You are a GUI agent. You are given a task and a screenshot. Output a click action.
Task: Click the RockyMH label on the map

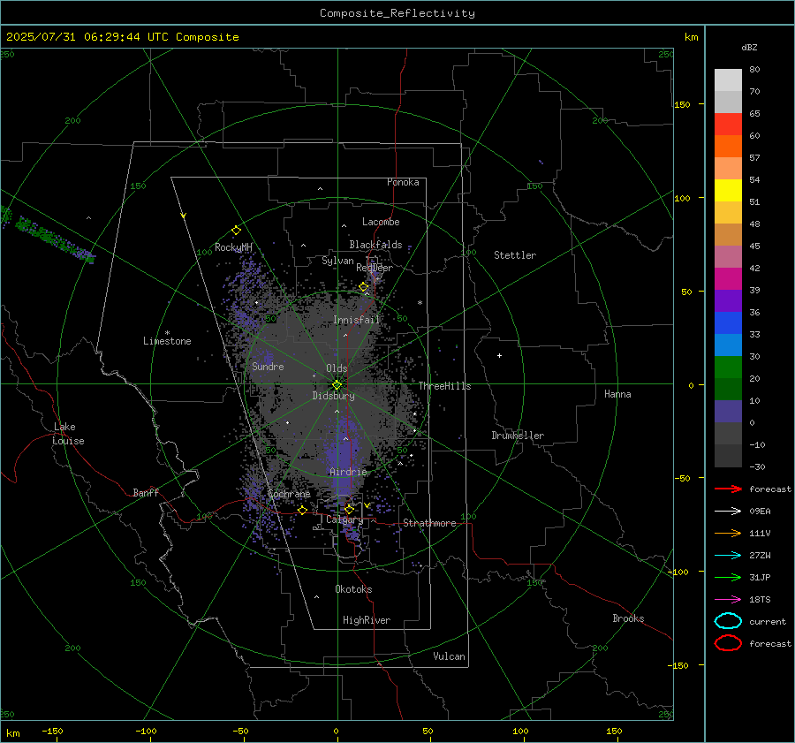pyautogui.click(x=233, y=247)
